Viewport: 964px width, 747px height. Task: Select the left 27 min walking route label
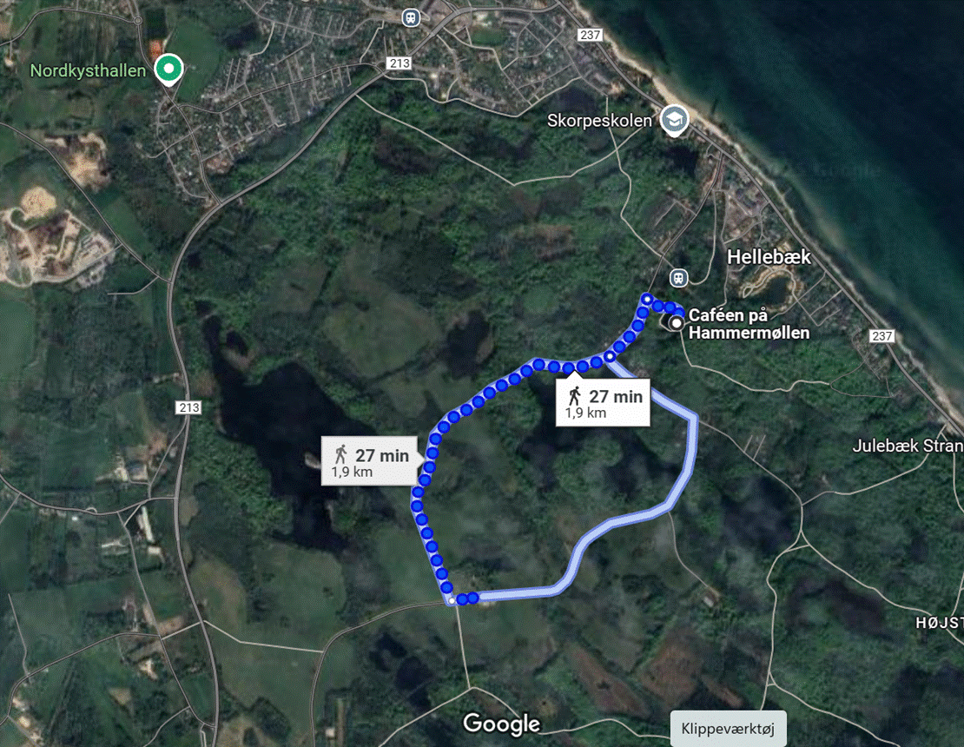372,461
